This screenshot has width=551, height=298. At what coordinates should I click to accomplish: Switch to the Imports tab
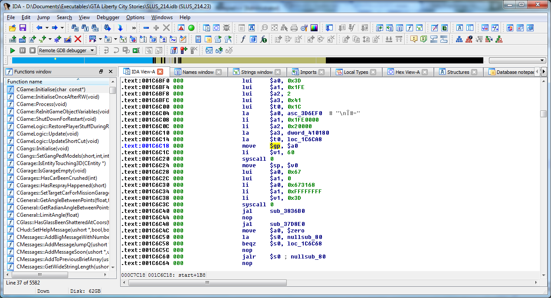coord(308,72)
